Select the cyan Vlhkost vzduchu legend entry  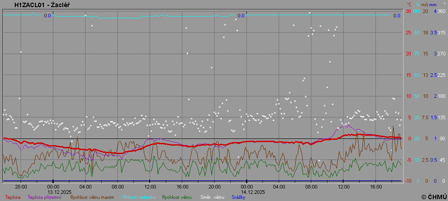(x=137, y=197)
